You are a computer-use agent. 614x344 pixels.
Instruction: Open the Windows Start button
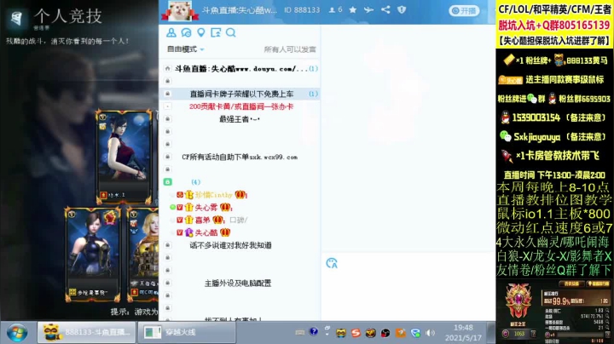(x=17, y=333)
